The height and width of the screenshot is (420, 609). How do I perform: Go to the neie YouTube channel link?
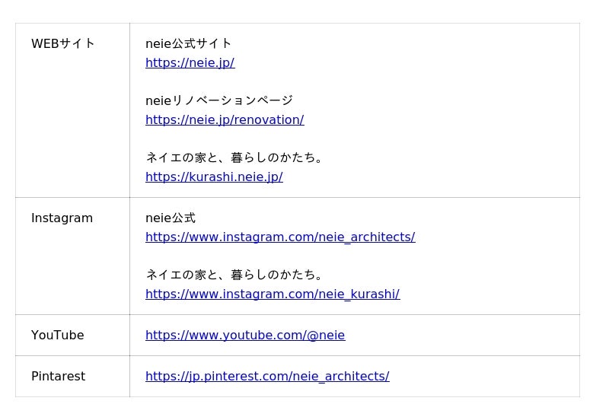point(245,336)
